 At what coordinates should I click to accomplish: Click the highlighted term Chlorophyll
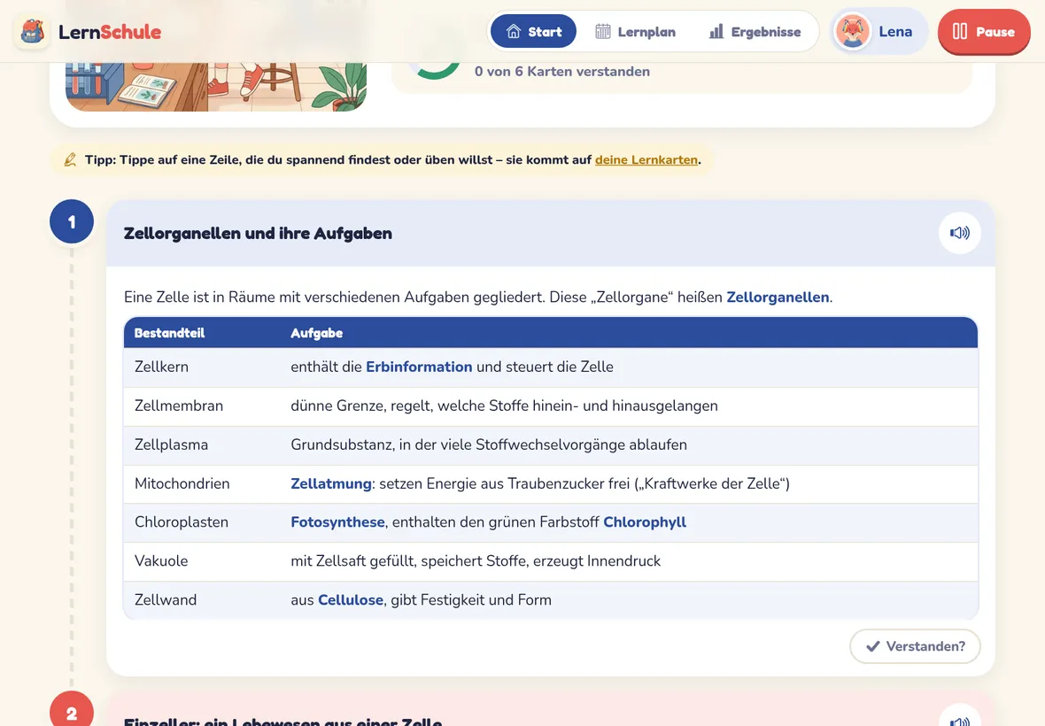click(x=645, y=522)
